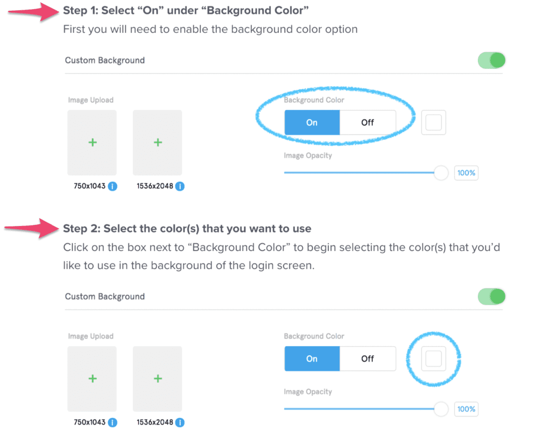Click info icon beside 1536x2048 in Step 1
Viewport: 551px width, 437px height.
click(180, 186)
